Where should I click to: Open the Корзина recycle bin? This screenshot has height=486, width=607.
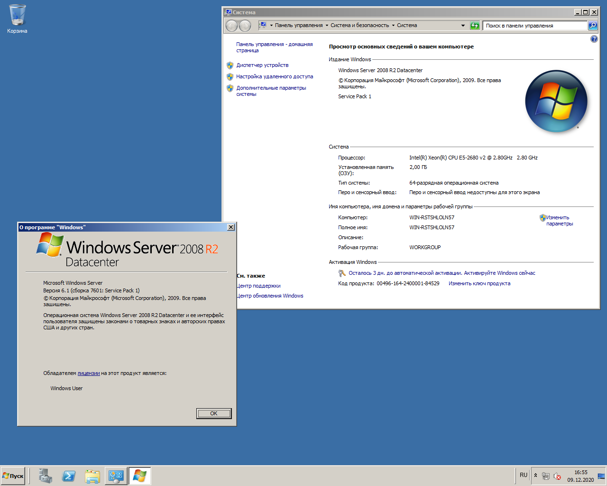17,14
